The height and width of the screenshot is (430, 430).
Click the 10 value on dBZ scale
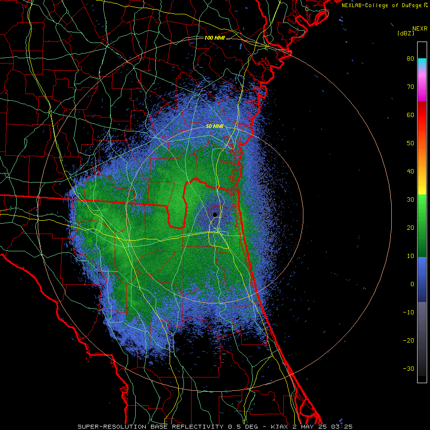pos(410,256)
